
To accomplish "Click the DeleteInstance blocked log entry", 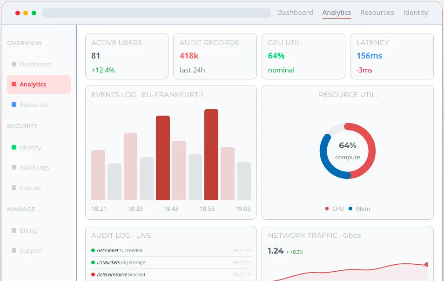I will (171, 274).
